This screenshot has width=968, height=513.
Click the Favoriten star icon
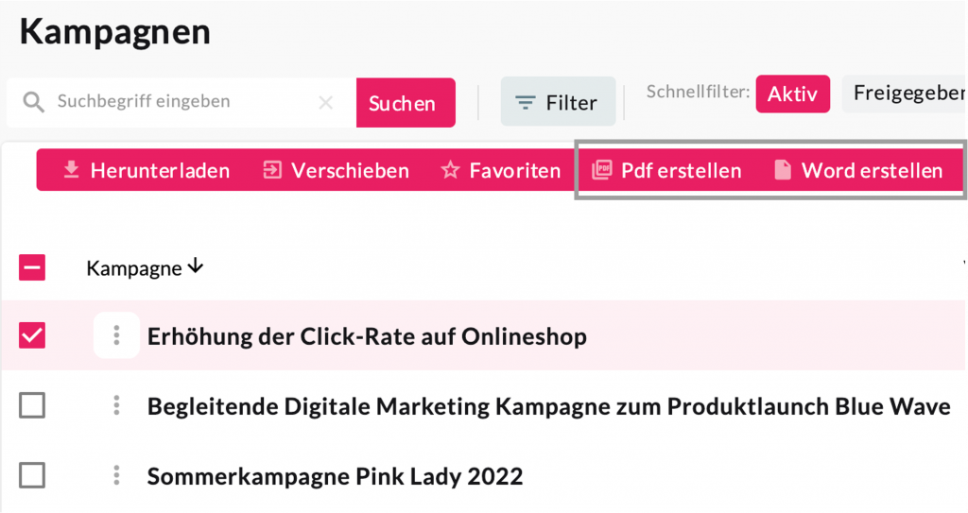[x=450, y=170]
